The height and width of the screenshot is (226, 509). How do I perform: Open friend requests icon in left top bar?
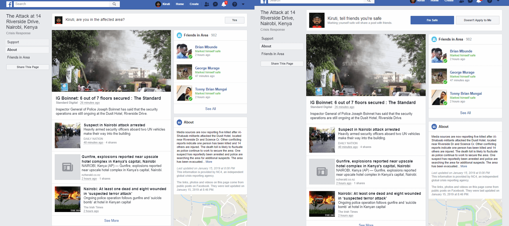[207, 4]
